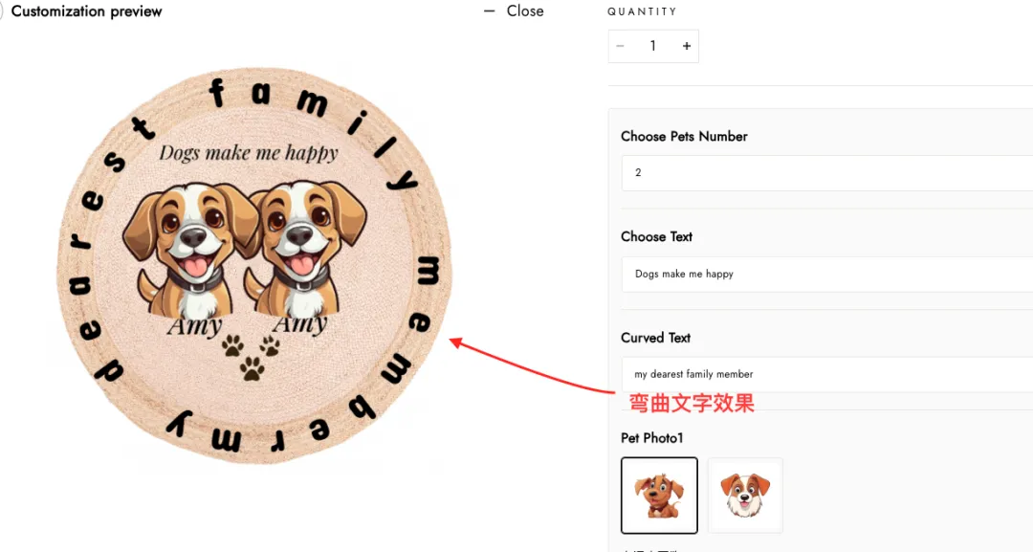Click the paw prints icon on the mat

[x=251, y=357]
